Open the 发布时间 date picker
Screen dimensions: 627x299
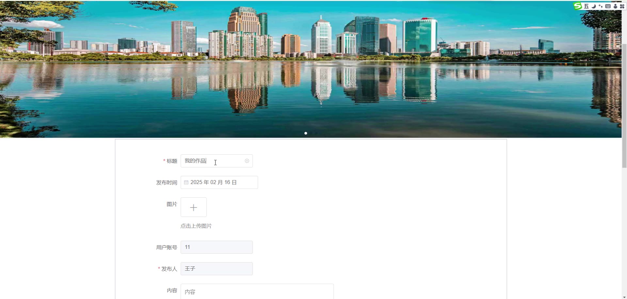click(x=219, y=182)
